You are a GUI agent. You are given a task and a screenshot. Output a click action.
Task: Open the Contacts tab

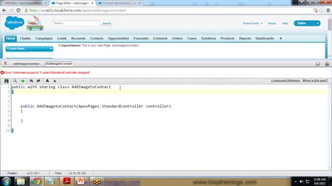point(96,38)
